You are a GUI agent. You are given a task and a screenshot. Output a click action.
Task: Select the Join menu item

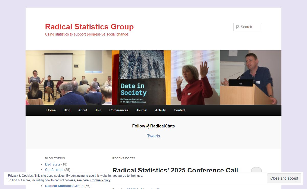pyautogui.click(x=98, y=110)
